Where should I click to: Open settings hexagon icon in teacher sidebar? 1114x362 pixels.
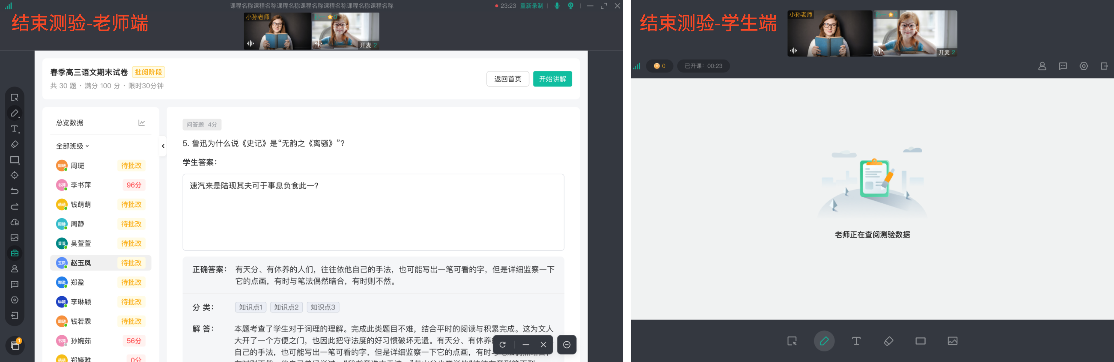pyautogui.click(x=14, y=300)
